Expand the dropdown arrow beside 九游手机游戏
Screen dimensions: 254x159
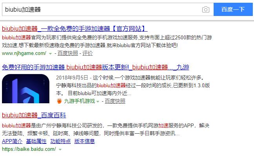98,101
